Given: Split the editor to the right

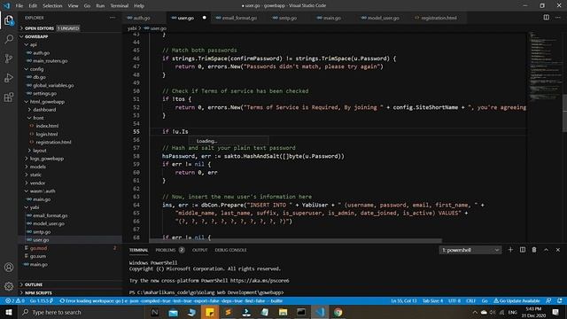Looking at the screenshot, I should point(546,18).
